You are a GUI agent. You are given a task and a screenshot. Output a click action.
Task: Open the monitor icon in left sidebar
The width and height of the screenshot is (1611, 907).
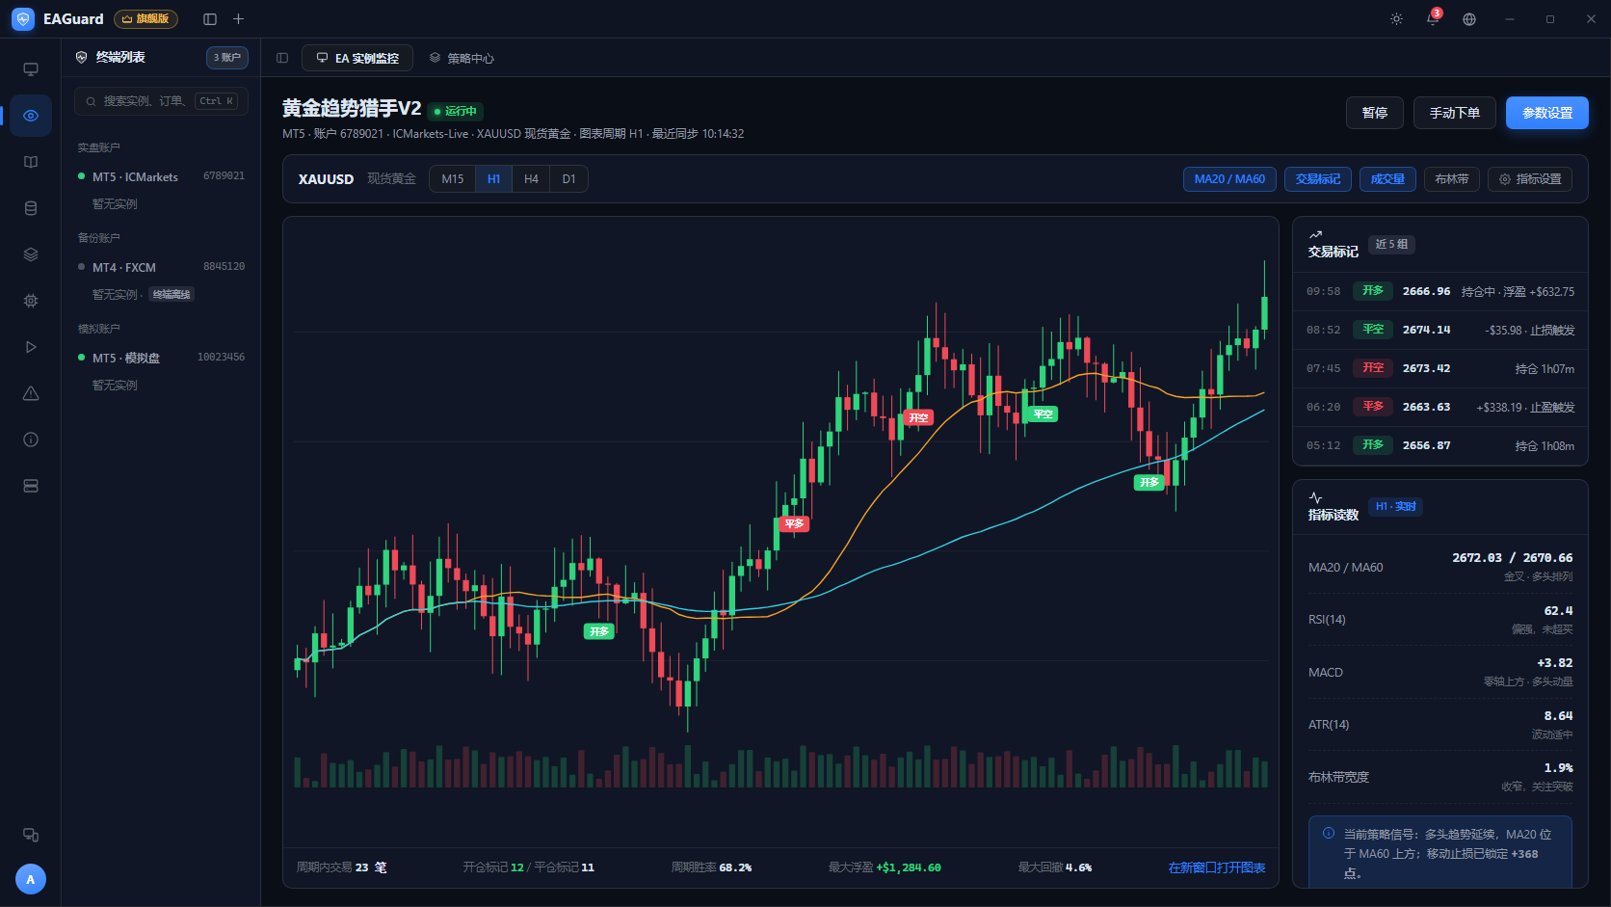31,69
